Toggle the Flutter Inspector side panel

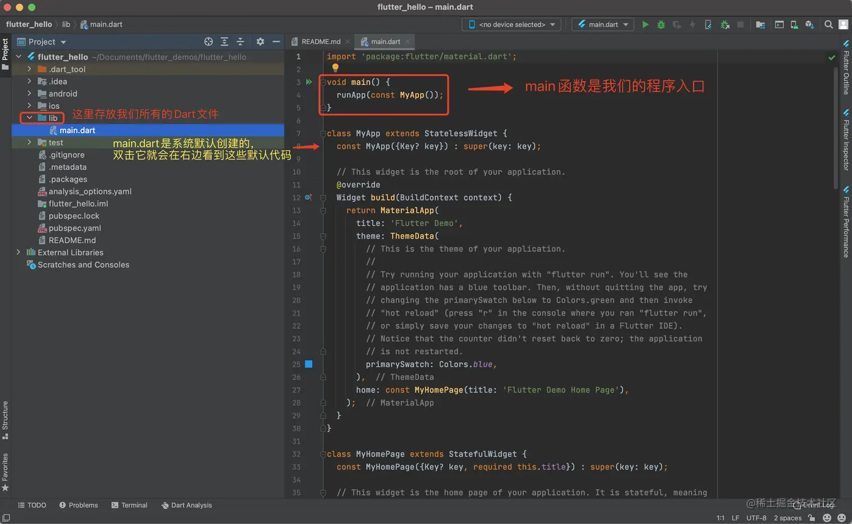coord(846,140)
